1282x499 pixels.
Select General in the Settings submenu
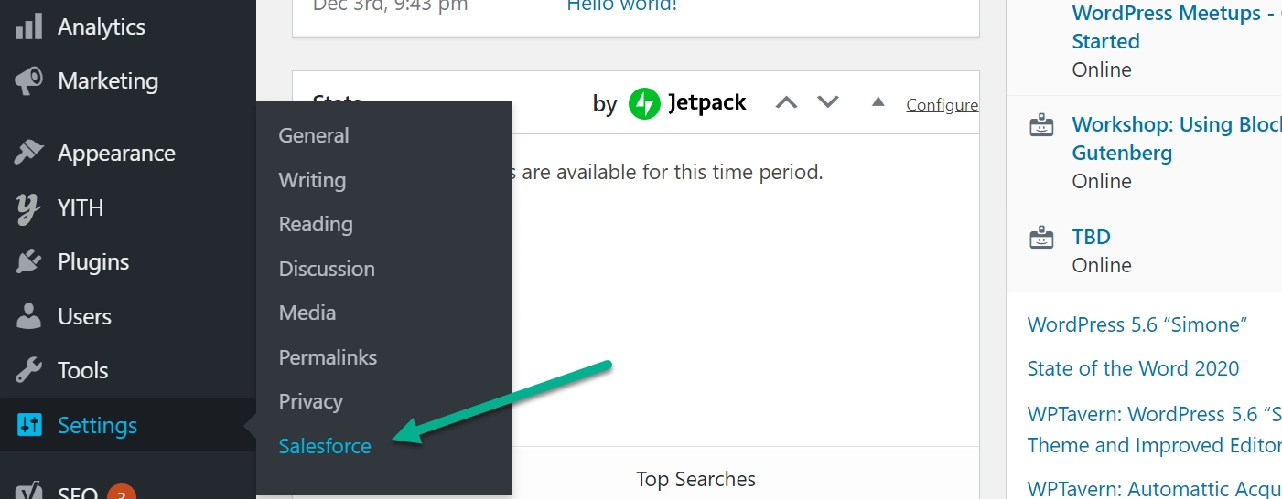tap(314, 135)
